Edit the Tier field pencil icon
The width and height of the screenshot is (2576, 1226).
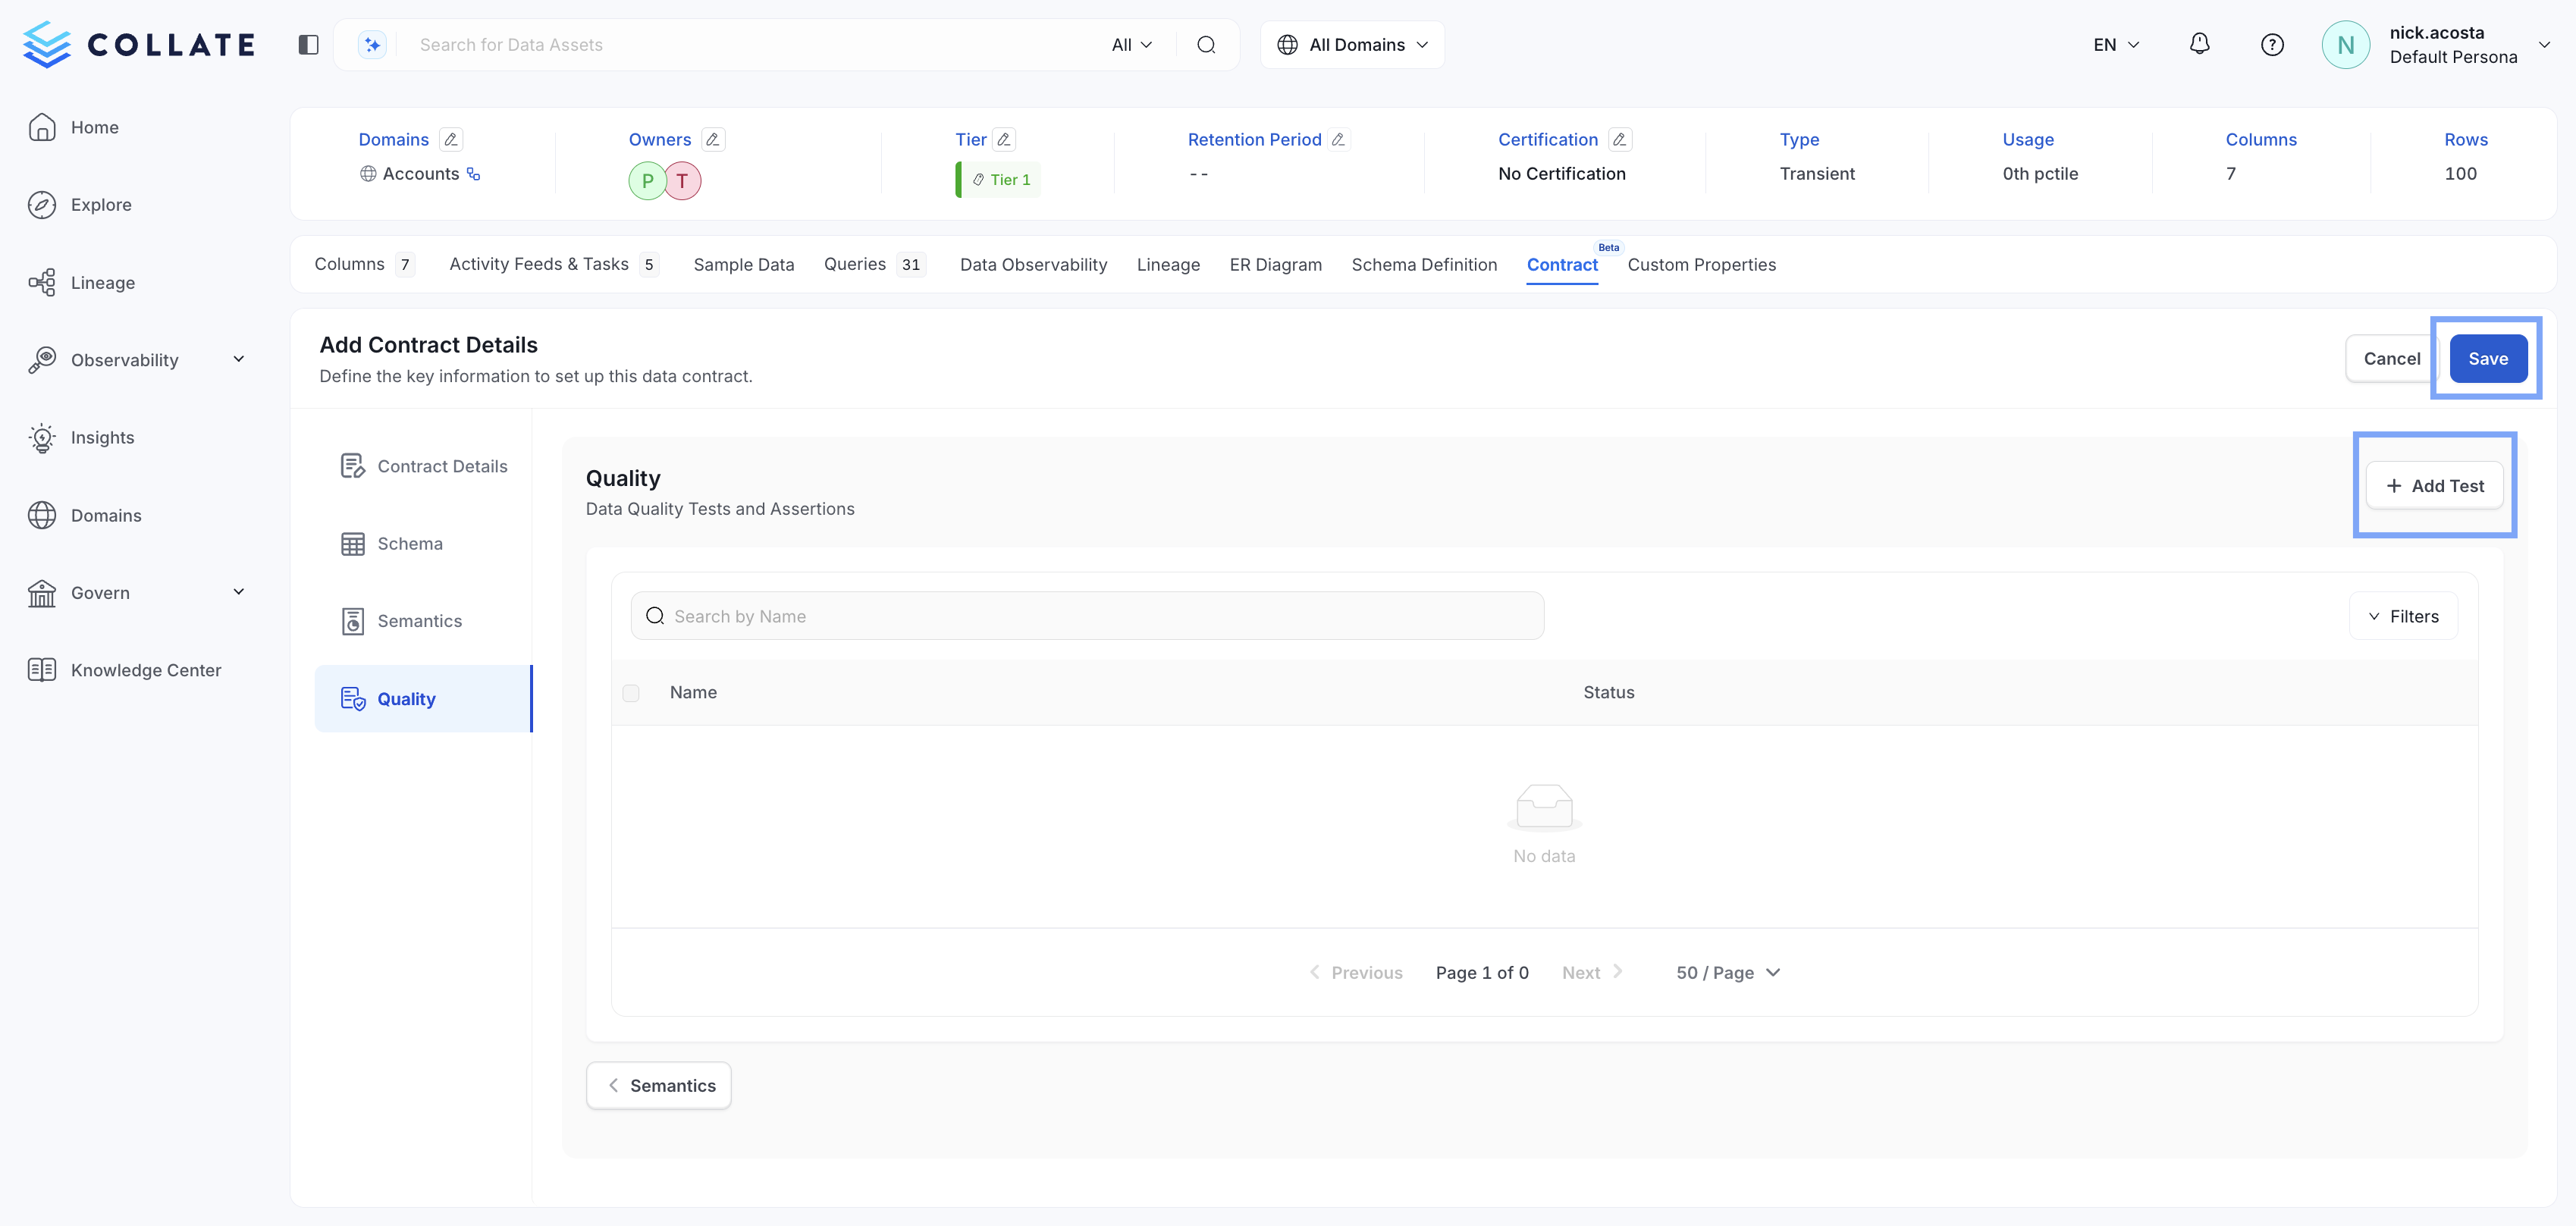[1004, 139]
